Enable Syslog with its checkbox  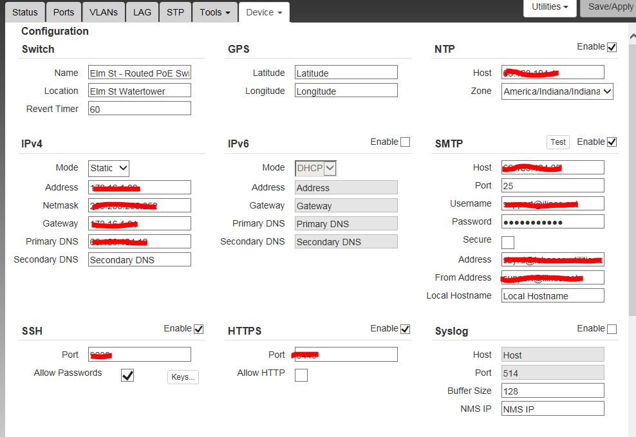(612, 329)
